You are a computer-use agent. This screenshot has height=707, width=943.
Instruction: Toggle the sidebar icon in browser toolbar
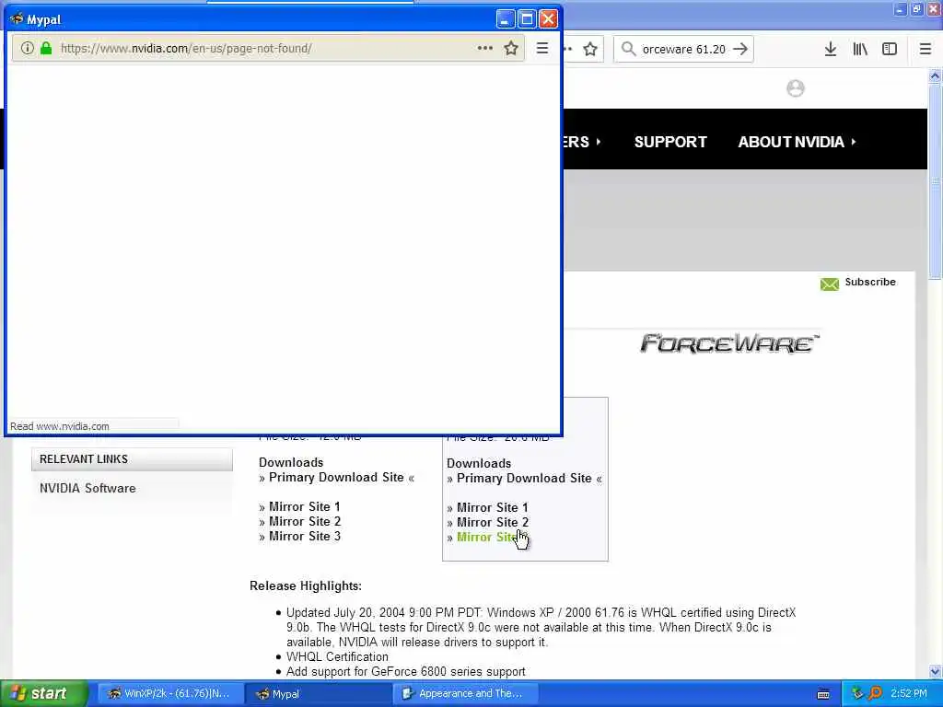tap(890, 50)
